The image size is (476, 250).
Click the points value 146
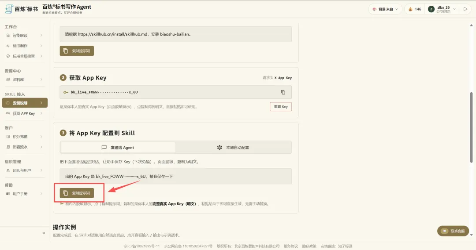pos(418,9)
